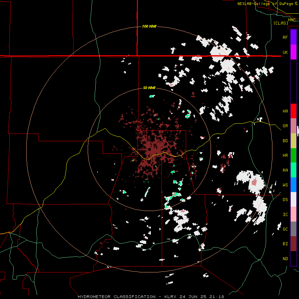Viewport: 299px width, 299px height.
Task: Click the ND black legend swatch
Action: (293, 258)
